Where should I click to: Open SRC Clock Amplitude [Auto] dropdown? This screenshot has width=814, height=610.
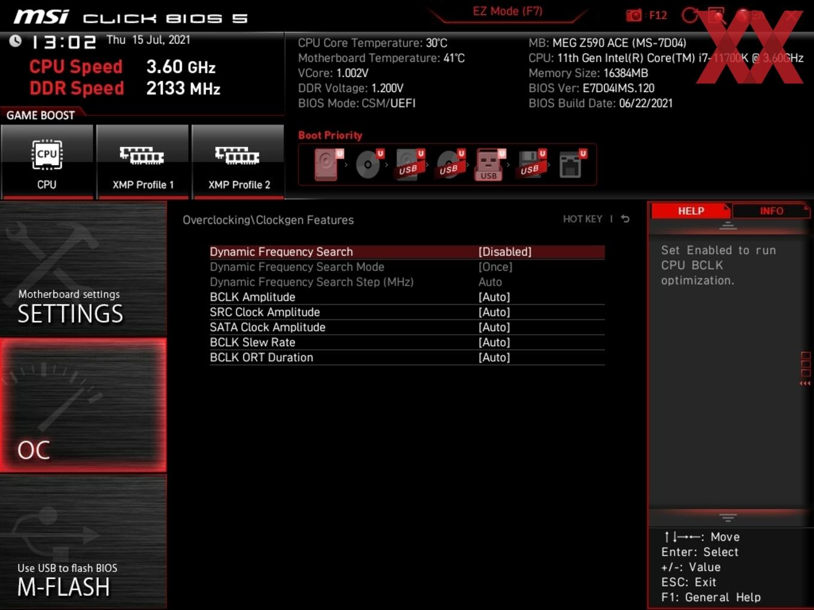click(494, 312)
